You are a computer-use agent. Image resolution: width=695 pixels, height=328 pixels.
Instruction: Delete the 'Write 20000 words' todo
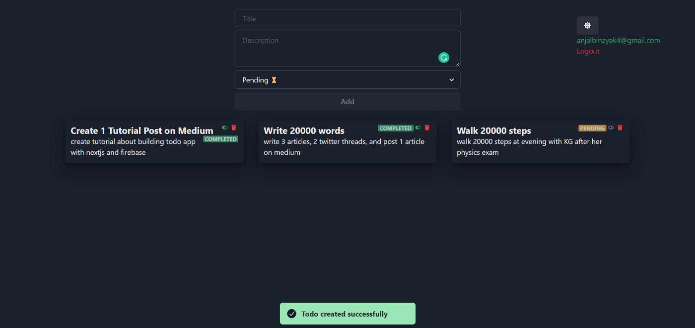tap(427, 128)
